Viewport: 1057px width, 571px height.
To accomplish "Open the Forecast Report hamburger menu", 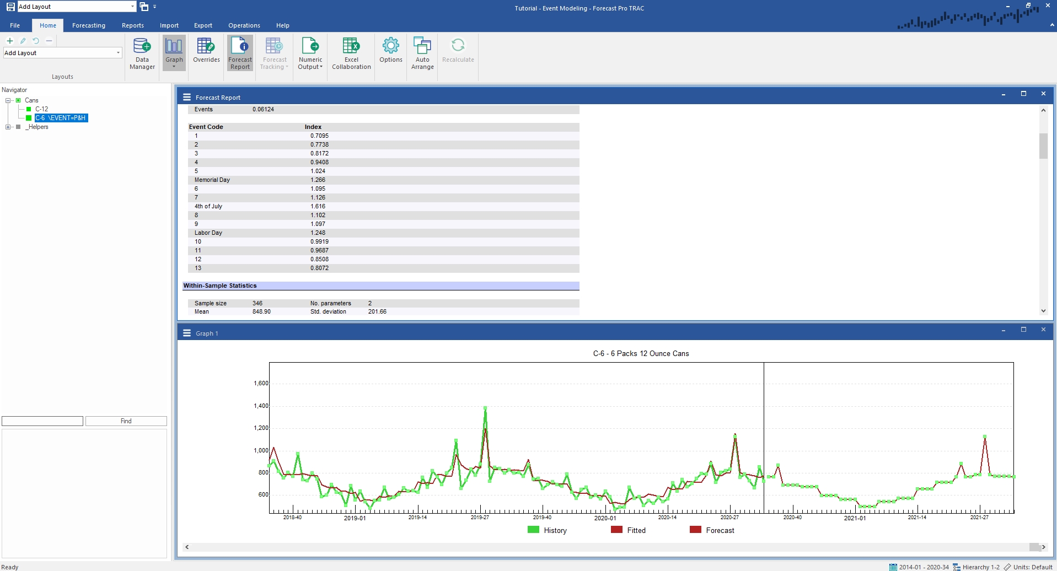I will (x=187, y=97).
